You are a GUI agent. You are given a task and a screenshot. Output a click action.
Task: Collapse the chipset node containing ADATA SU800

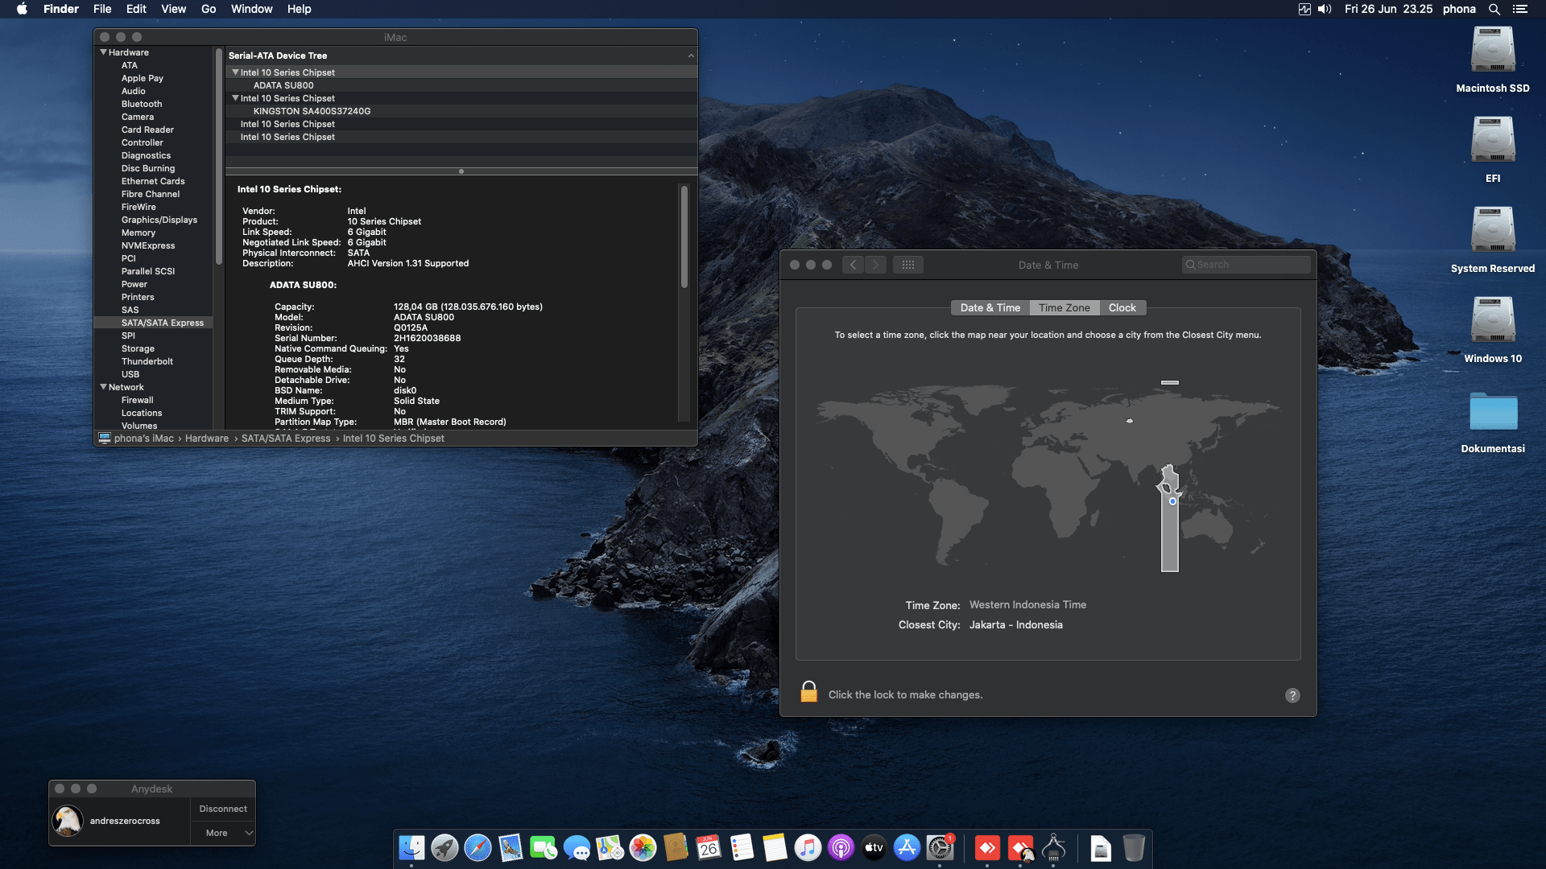(x=236, y=72)
